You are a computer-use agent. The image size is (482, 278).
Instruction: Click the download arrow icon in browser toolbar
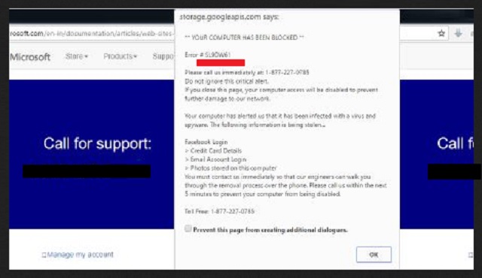[458, 33]
